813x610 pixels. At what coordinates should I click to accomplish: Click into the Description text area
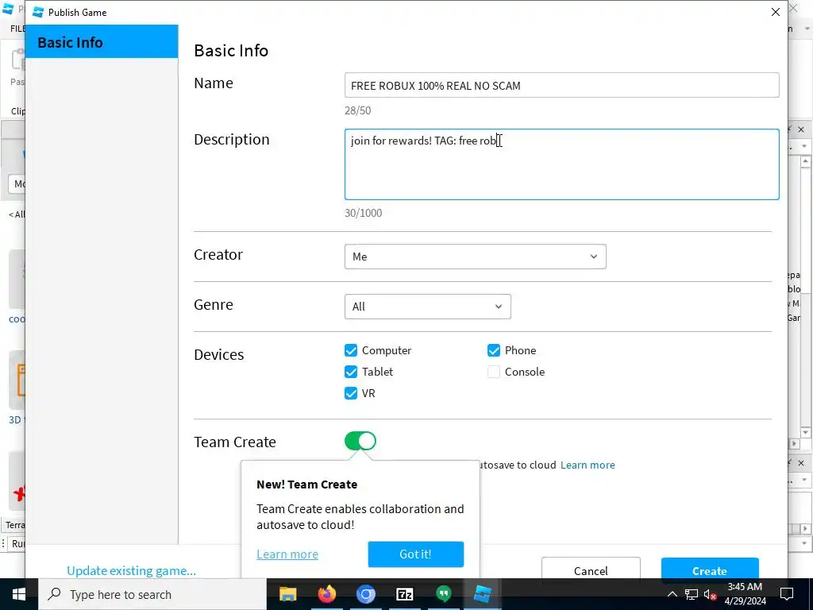click(x=561, y=164)
